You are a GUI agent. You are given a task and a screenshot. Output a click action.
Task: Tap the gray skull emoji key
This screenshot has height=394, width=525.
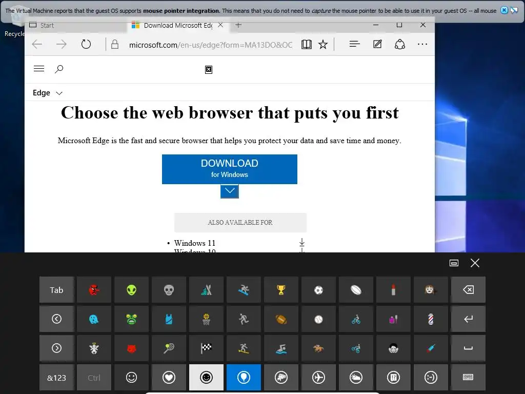point(169,290)
